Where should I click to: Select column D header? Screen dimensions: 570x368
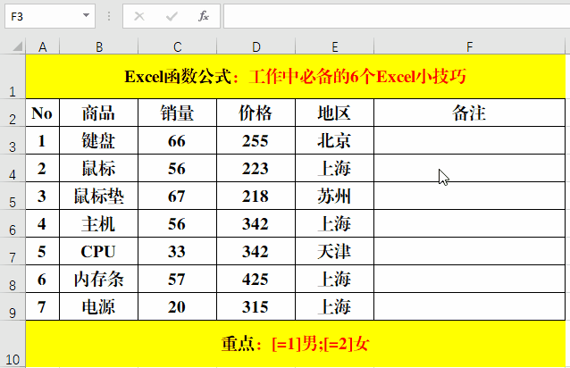(x=256, y=46)
